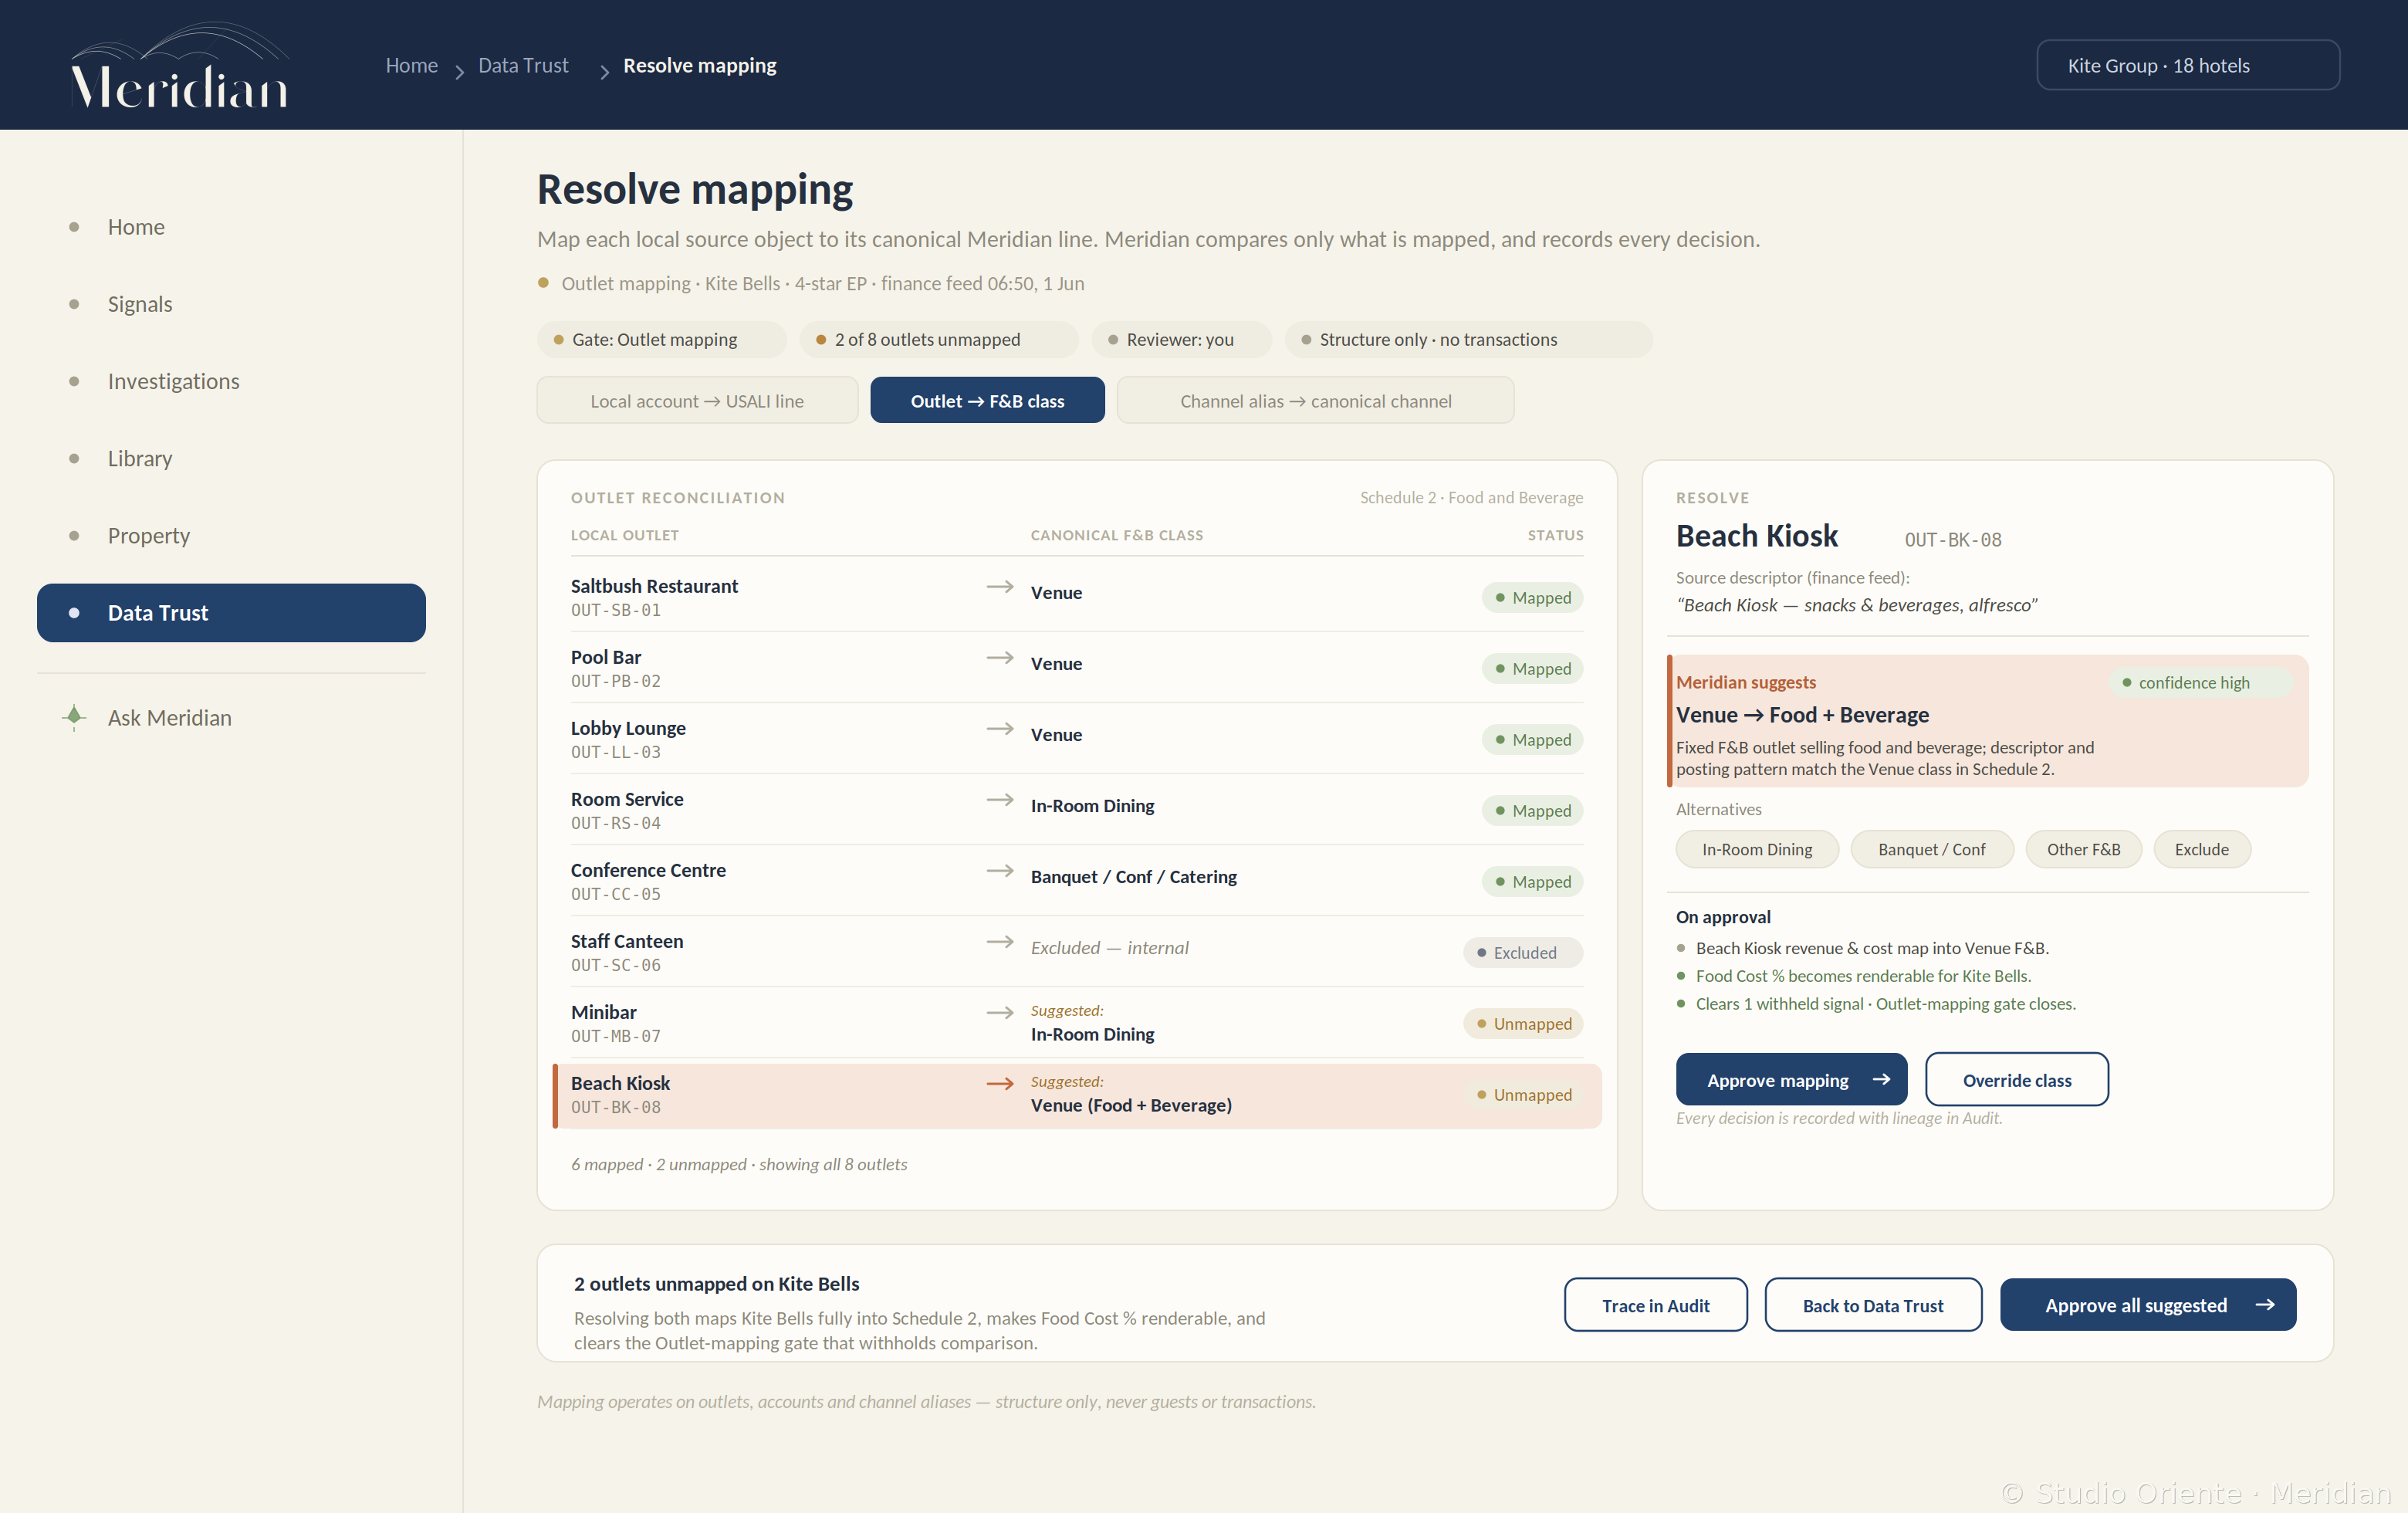The image size is (2408, 1513).
Task: Click Unmapped status of Beach Kiosk
Action: [1523, 1094]
